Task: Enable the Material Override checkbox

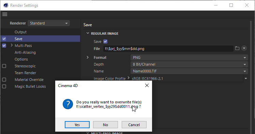Action: [x=4, y=80]
